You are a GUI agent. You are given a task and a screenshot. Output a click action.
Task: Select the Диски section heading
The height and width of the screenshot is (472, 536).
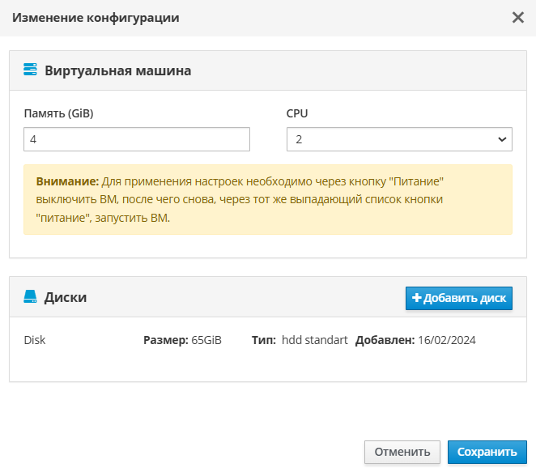[x=66, y=297]
